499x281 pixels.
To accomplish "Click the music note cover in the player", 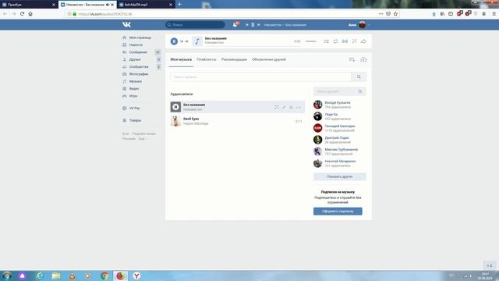I will tap(197, 41).
